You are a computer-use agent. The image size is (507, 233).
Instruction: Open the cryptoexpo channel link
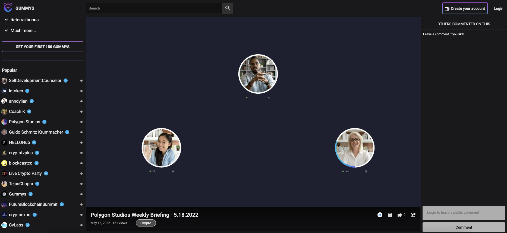(x=20, y=215)
